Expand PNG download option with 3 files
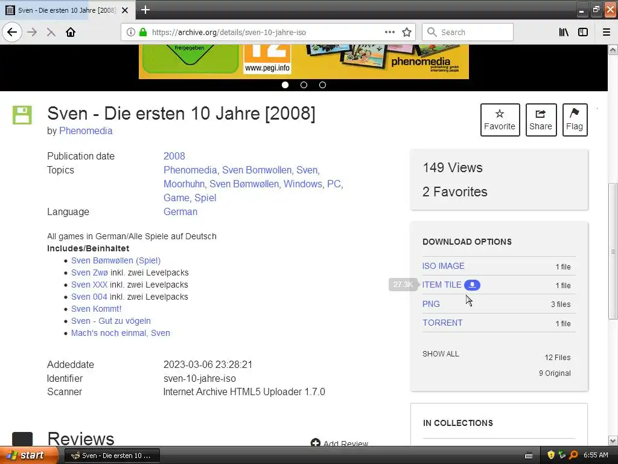618x464 pixels. pos(431,304)
